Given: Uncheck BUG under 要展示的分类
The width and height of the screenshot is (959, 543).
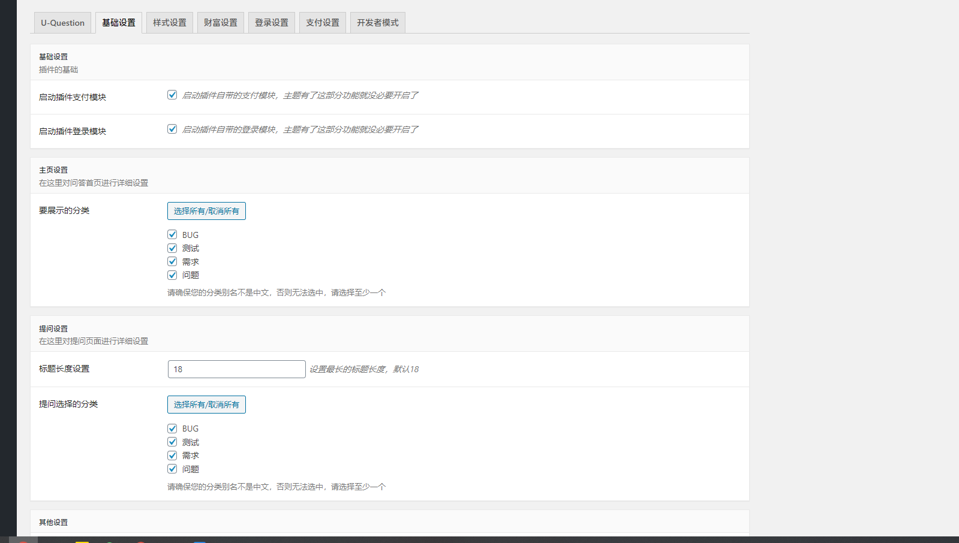Looking at the screenshot, I should pyautogui.click(x=172, y=234).
